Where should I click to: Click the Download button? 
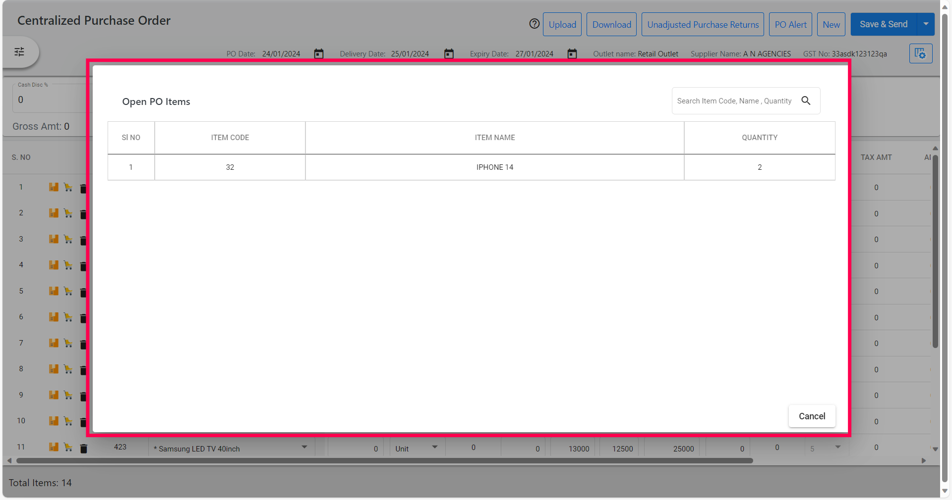tap(611, 24)
